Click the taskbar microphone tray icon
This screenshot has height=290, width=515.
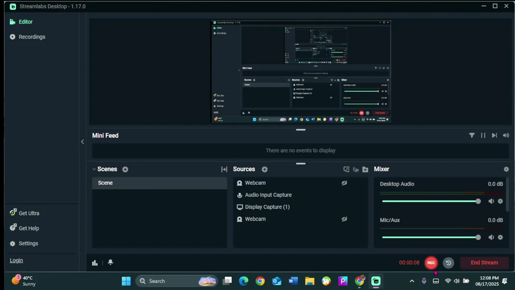coord(424,281)
